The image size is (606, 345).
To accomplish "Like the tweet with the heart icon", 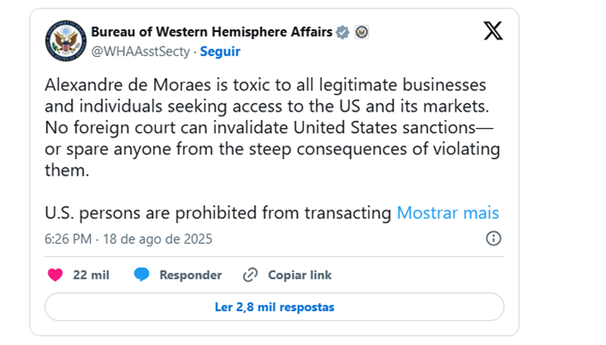I will click(55, 275).
